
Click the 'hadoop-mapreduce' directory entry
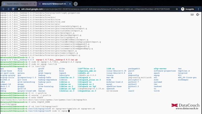point(48,80)
